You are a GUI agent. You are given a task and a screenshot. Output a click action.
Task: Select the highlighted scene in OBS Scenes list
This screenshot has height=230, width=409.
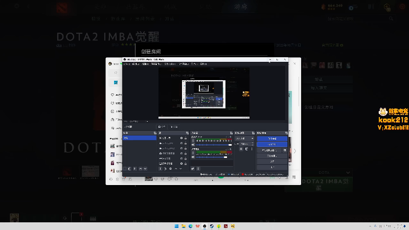[140, 138]
